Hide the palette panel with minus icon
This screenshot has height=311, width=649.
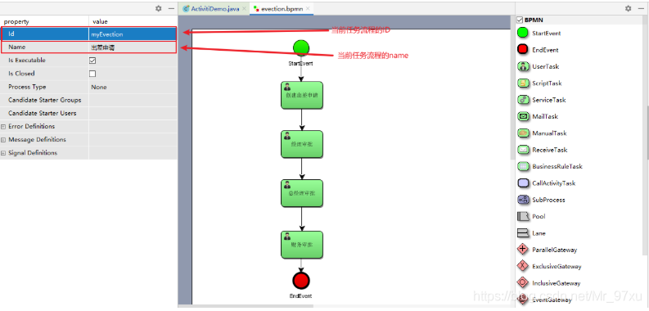click(641, 8)
